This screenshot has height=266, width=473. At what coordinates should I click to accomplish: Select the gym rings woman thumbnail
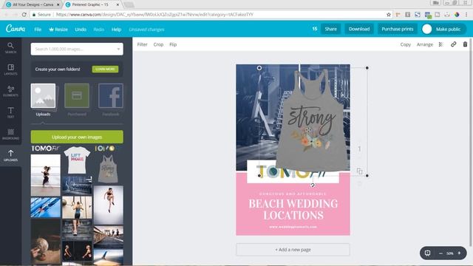click(x=77, y=208)
